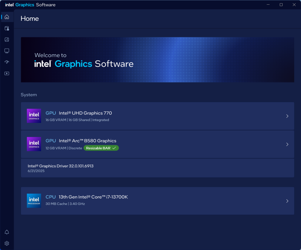Click the Graphics Driver 32.0.101.6913 text
Screen dimensions: 301x250
[x=61, y=166]
